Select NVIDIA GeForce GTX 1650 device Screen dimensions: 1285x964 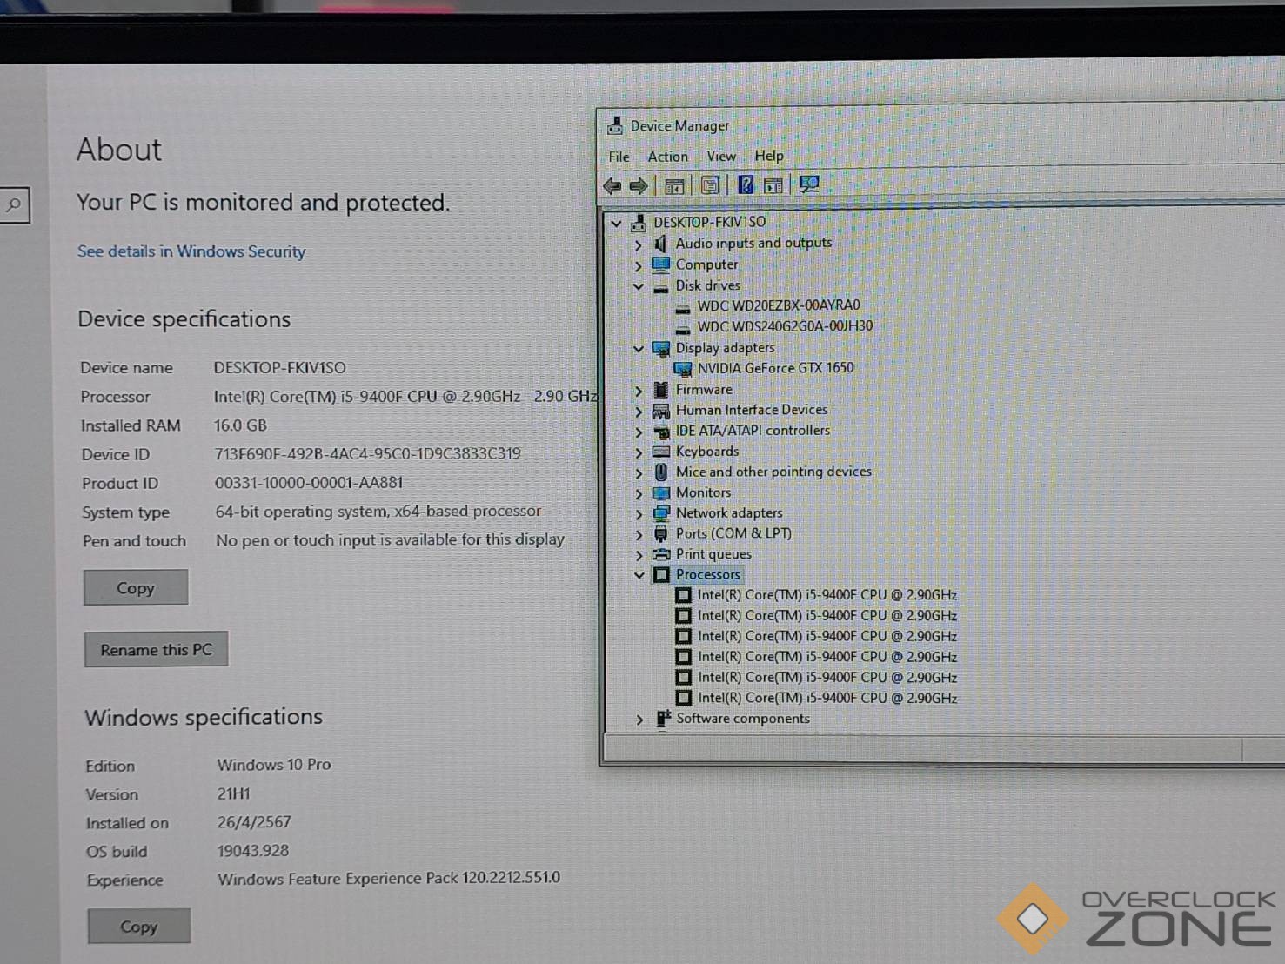(774, 368)
